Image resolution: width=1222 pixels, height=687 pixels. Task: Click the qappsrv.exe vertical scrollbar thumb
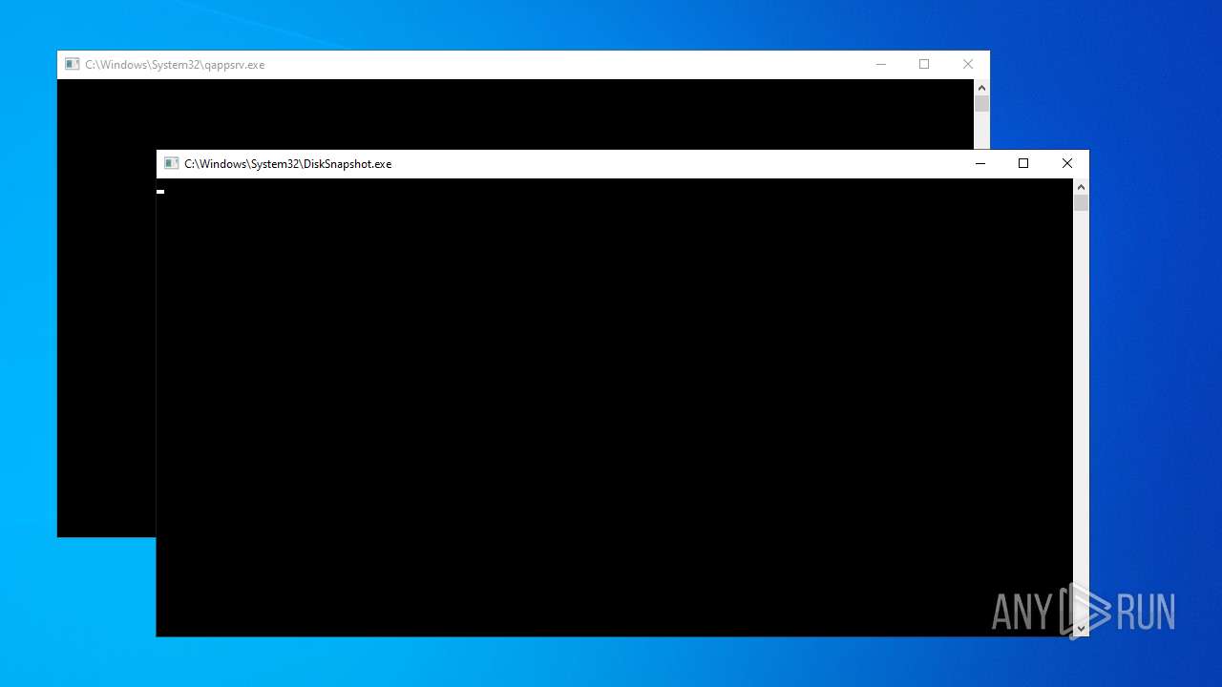[981, 103]
